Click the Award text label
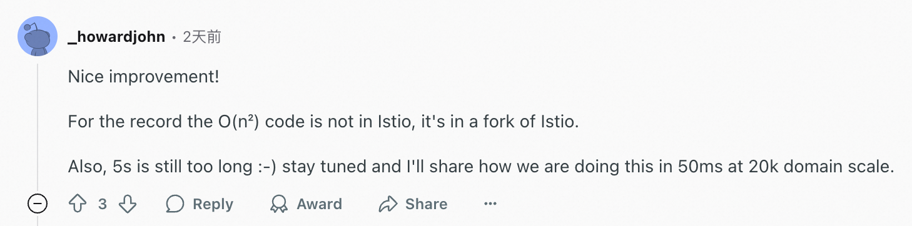The width and height of the screenshot is (912, 226). [x=319, y=204]
